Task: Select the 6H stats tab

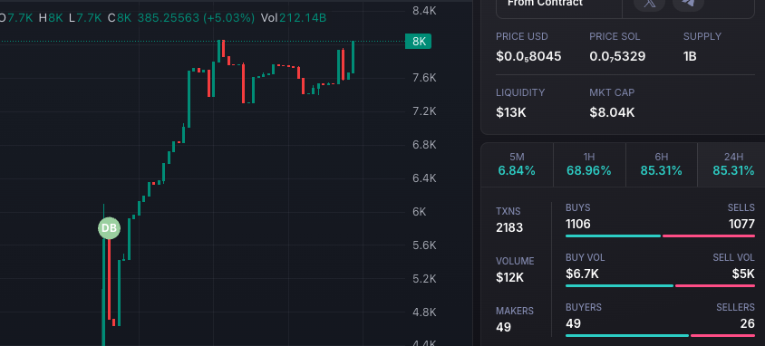Action: click(662, 164)
